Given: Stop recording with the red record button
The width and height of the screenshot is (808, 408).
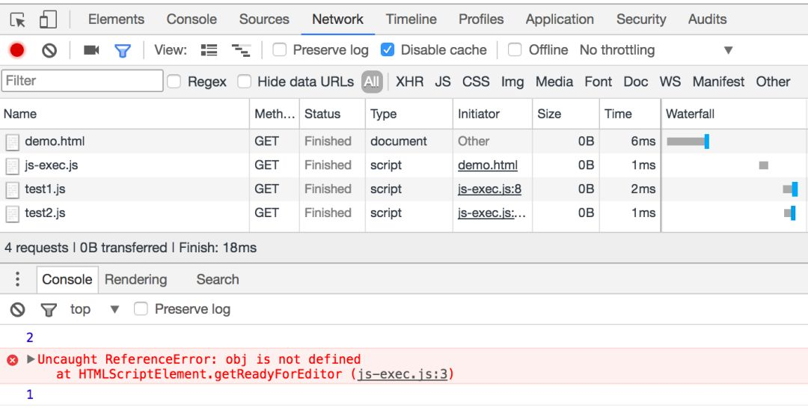Looking at the screenshot, I should click(x=17, y=50).
